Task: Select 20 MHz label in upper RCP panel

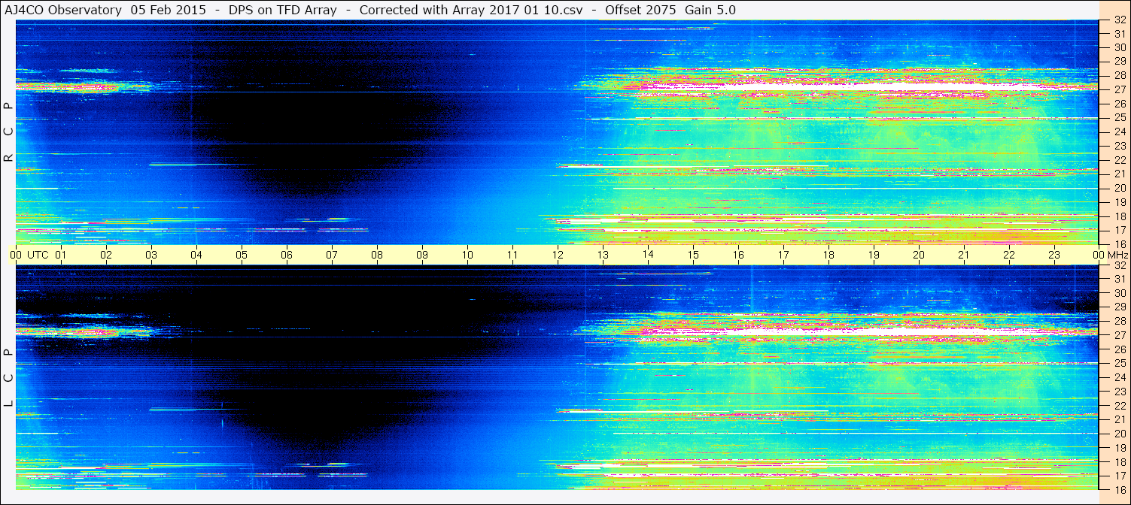Action: click(1119, 188)
